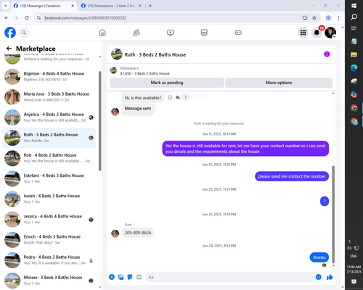Open conversation information icon
Screen dimensions: 363x290
tap(327, 54)
